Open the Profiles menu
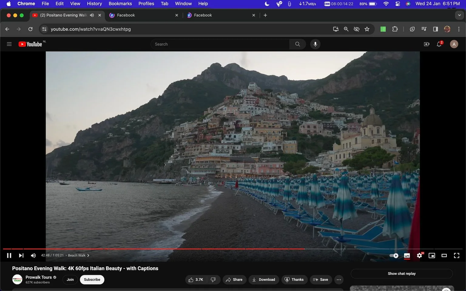Viewport: 466px width, 291px height. (x=146, y=4)
